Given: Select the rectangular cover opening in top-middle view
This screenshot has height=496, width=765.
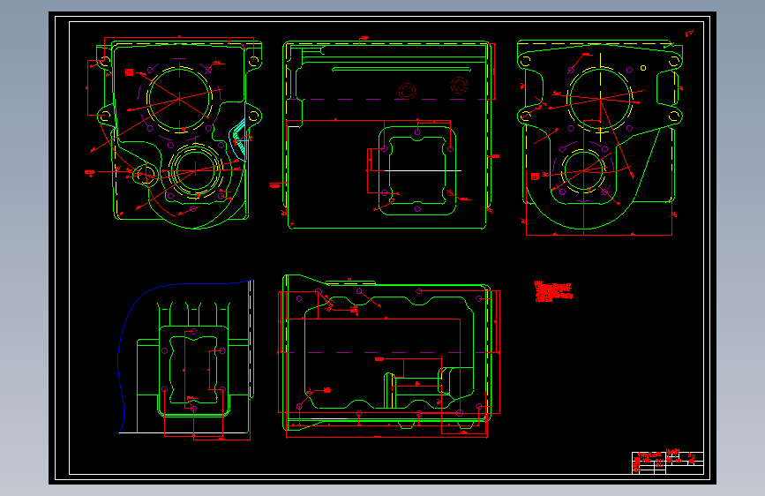Looking at the screenshot, I should point(417,170).
